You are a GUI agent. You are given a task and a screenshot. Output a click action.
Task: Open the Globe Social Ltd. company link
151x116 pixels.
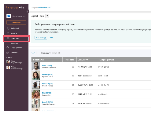tap(44, 8)
